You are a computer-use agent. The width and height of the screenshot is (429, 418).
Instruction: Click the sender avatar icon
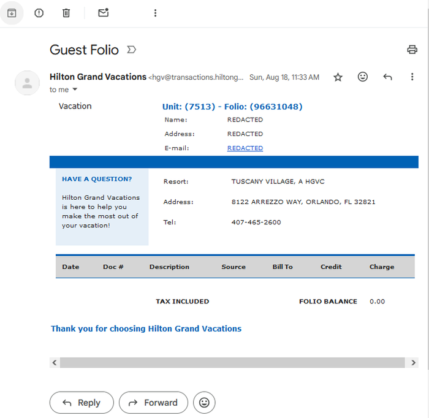coord(27,83)
